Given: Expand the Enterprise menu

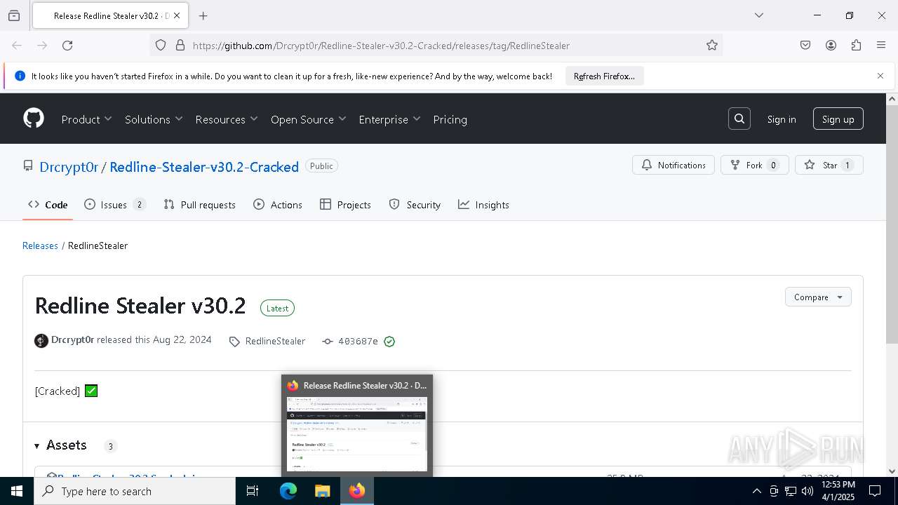Looking at the screenshot, I should coord(389,119).
